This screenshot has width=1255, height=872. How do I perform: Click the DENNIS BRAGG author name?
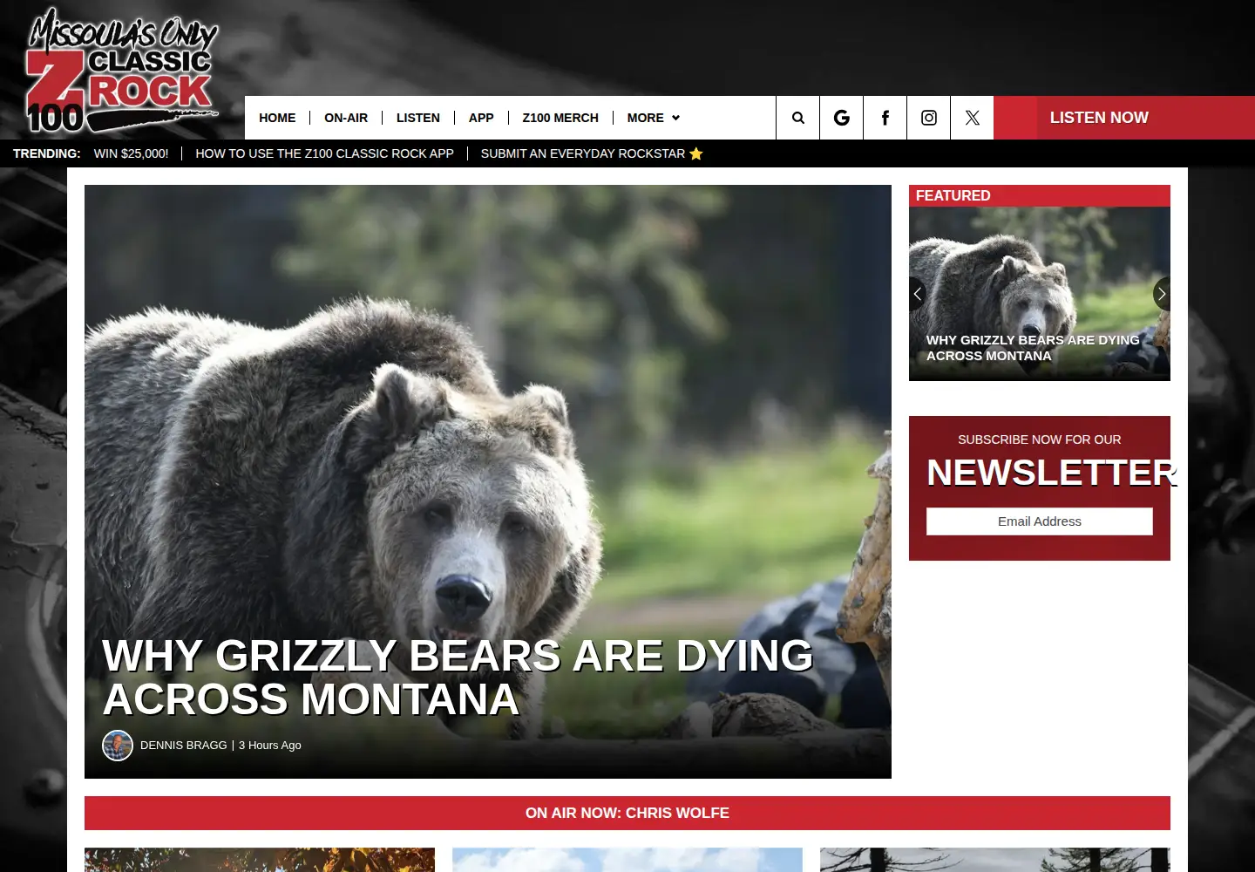coord(184,746)
